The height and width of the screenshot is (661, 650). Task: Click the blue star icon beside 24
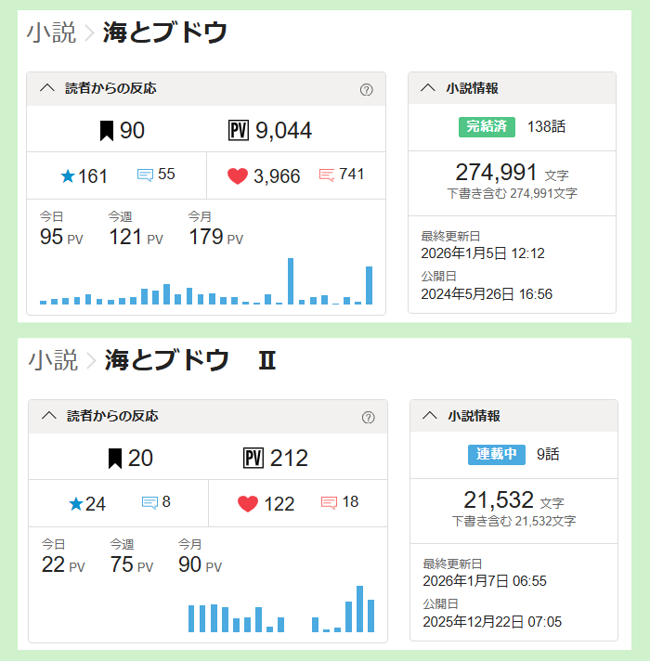[x=76, y=504]
